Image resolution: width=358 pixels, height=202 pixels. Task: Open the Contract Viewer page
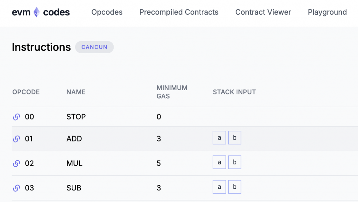pos(263,13)
